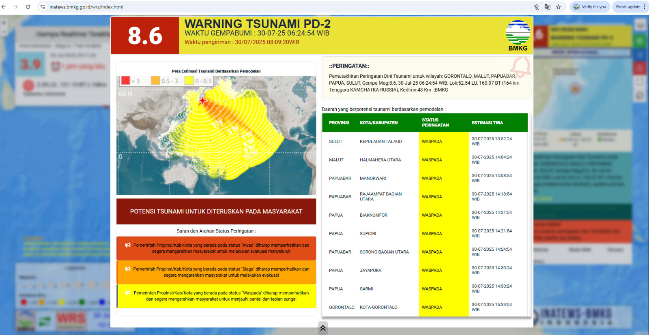Viewport: 649px width, 335px height.
Task: Click the browser back arrow
Action: tap(4, 7)
